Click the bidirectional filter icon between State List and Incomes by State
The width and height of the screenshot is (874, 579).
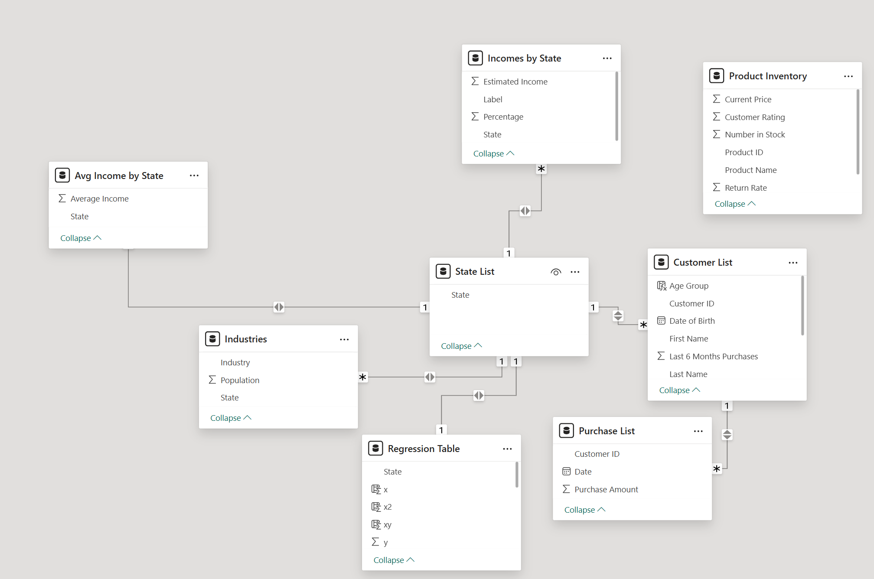pos(525,211)
